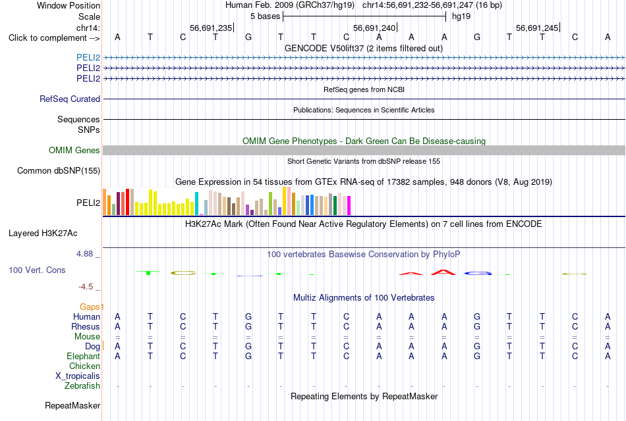Click the orange Gaps label
626x421 pixels.
(x=90, y=307)
